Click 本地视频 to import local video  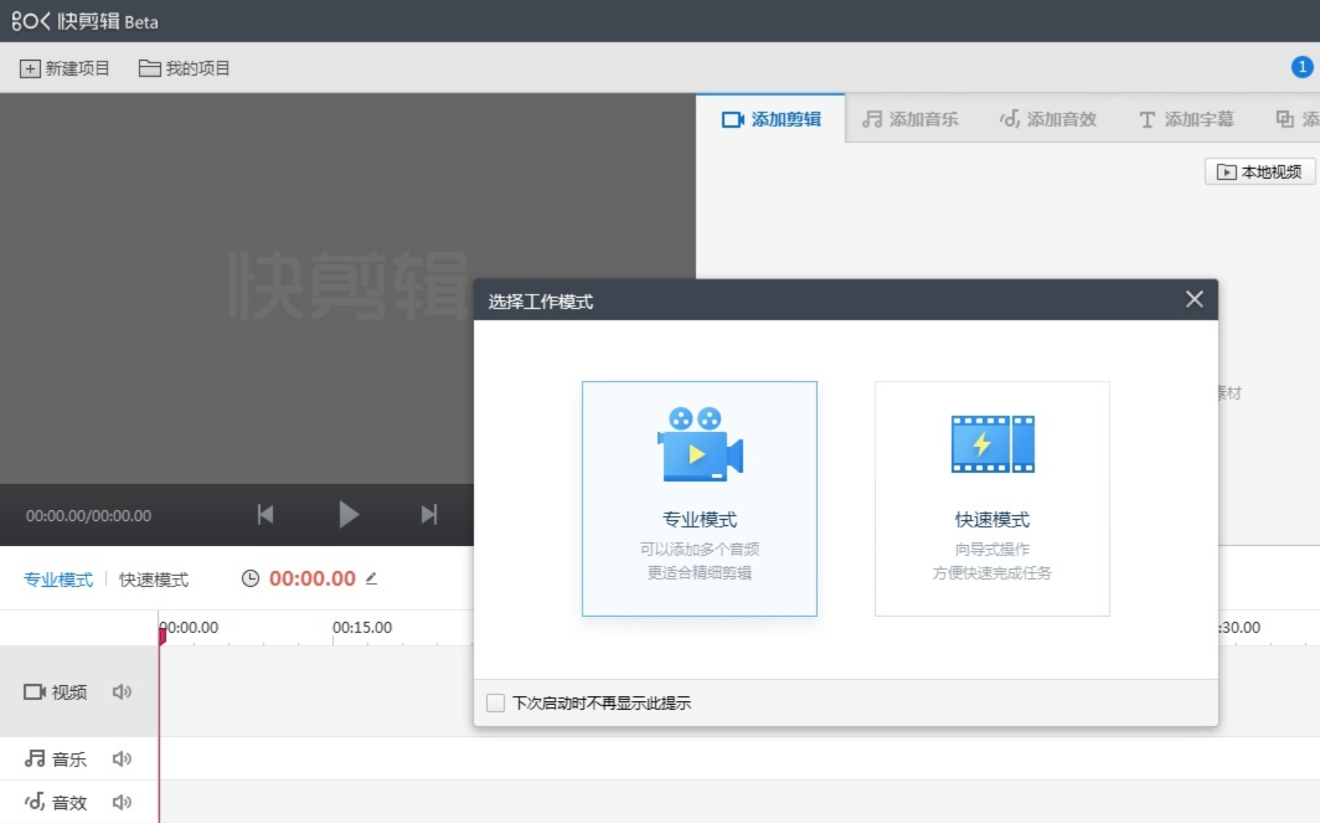1259,171
